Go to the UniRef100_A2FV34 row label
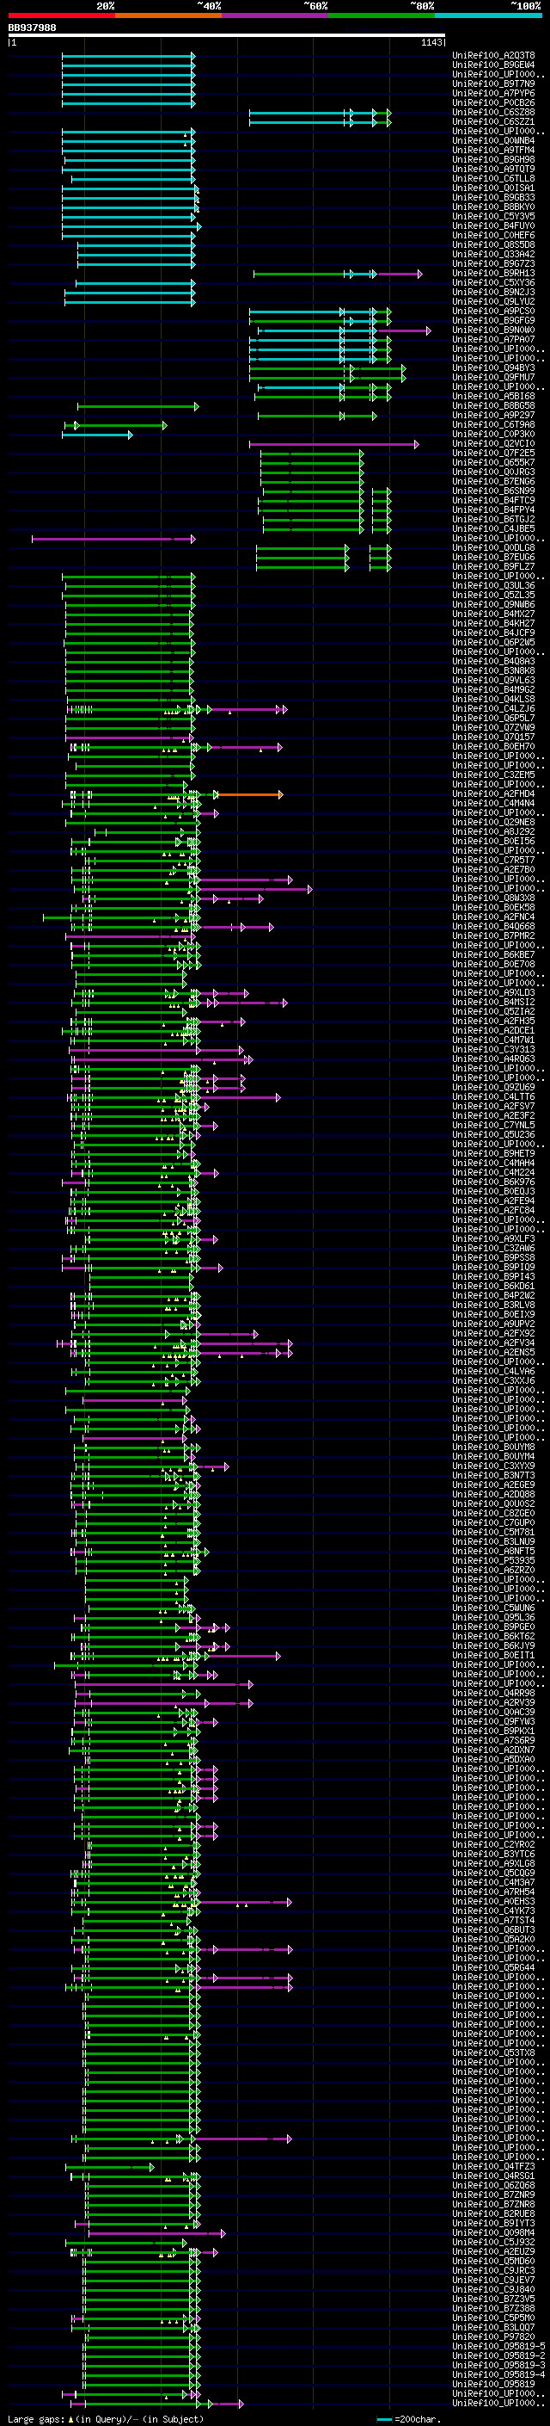This screenshot has width=550, height=2426. pyautogui.click(x=493, y=1343)
